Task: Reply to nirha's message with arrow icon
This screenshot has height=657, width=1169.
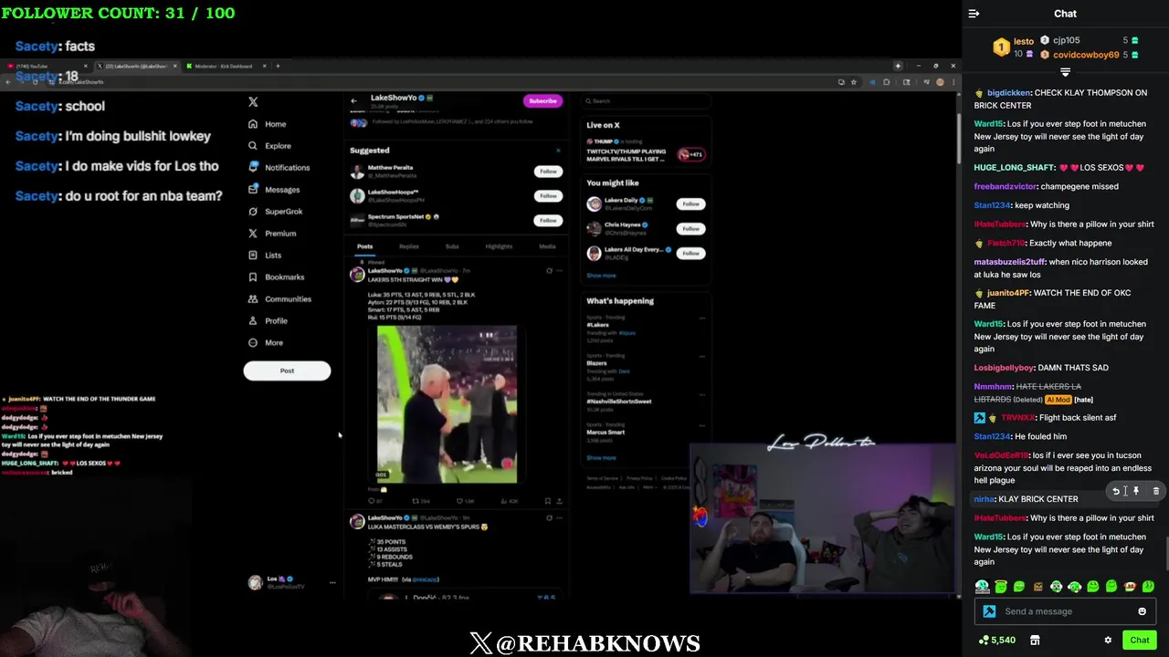Action: click(1116, 491)
